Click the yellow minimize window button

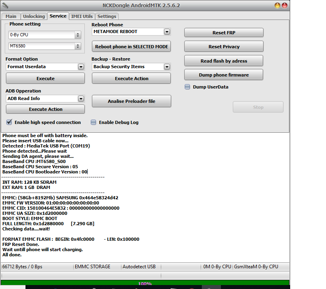click(277, 6)
